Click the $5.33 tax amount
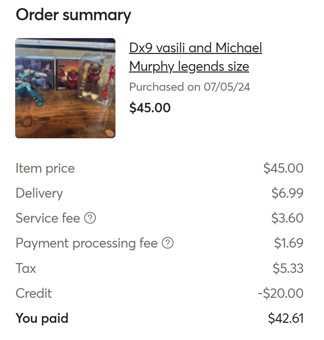This screenshot has height=340, width=324. (288, 268)
